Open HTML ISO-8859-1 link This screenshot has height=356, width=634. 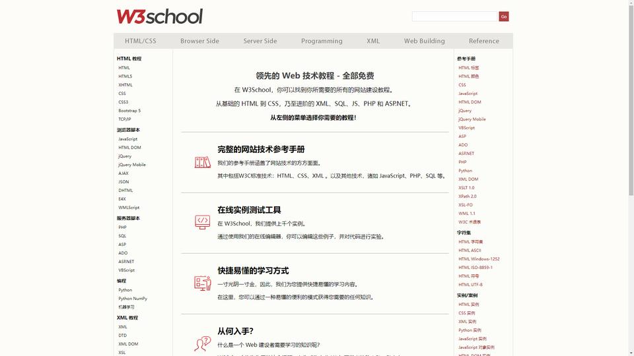[x=475, y=268]
